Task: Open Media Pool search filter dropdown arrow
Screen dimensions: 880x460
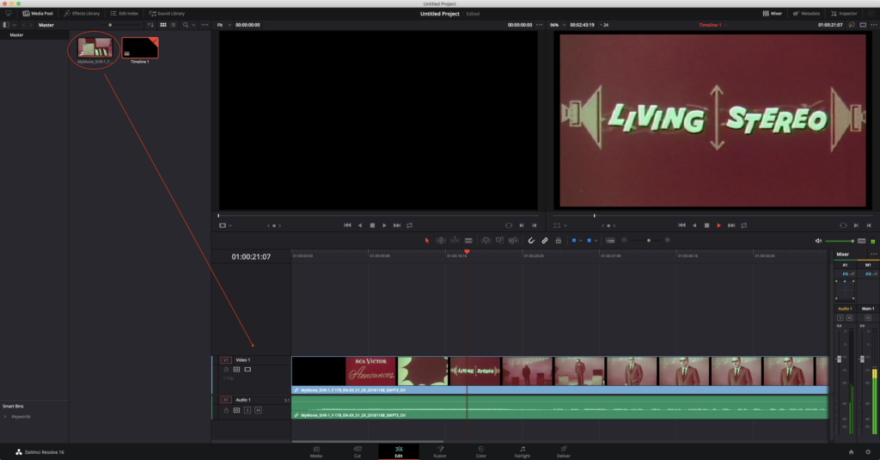Action: 193,25
